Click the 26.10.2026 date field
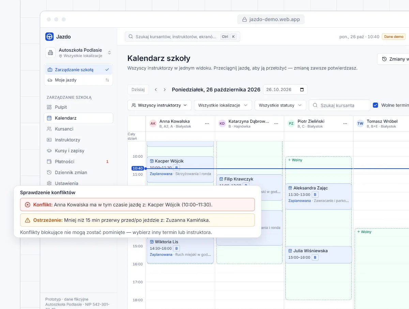Image resolution: width=409 pixels, height=309 pixels. coord(285,90)
